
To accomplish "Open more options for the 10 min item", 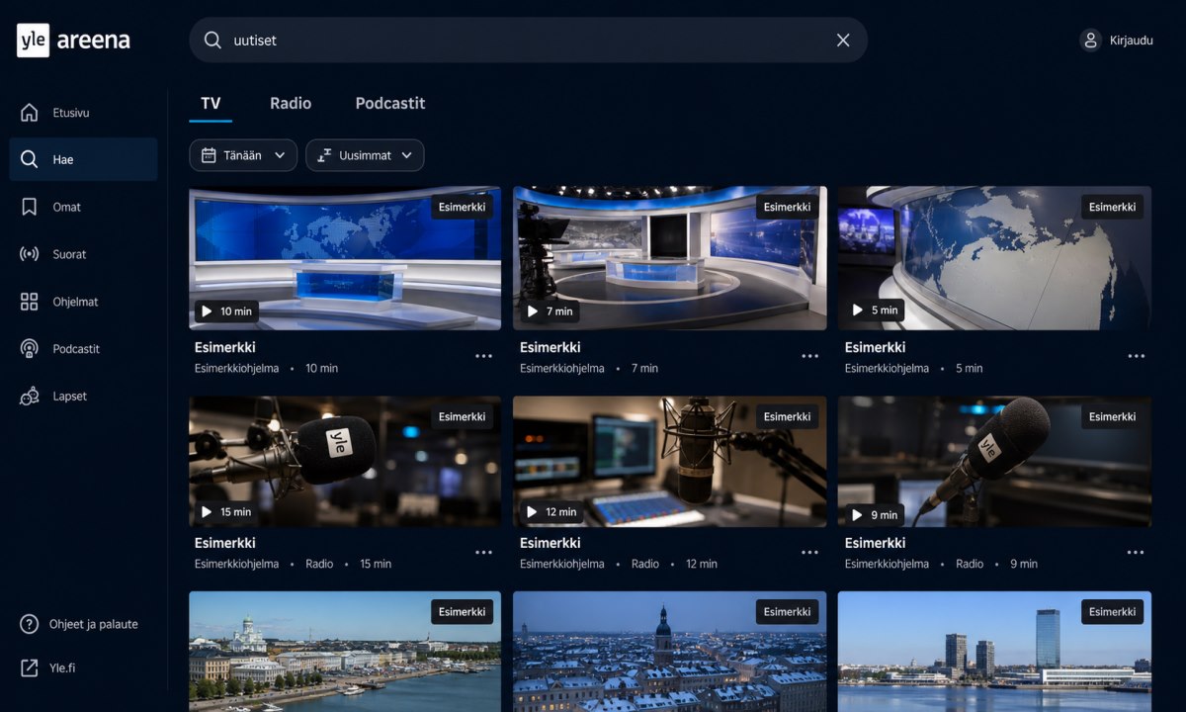I will point(483,356).
